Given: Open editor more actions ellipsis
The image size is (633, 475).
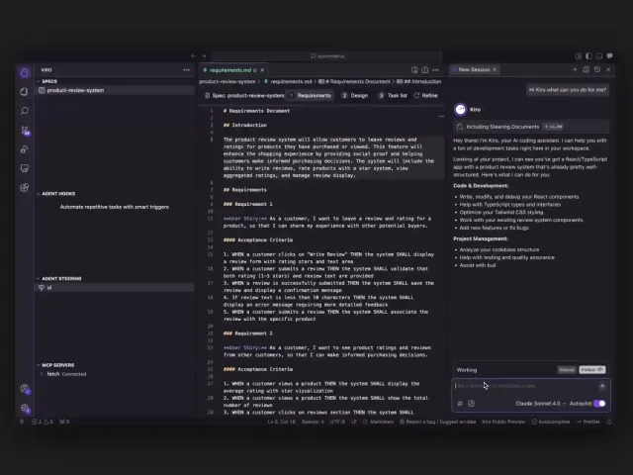Looking at the screenshot, I should (x=435, y=70).
